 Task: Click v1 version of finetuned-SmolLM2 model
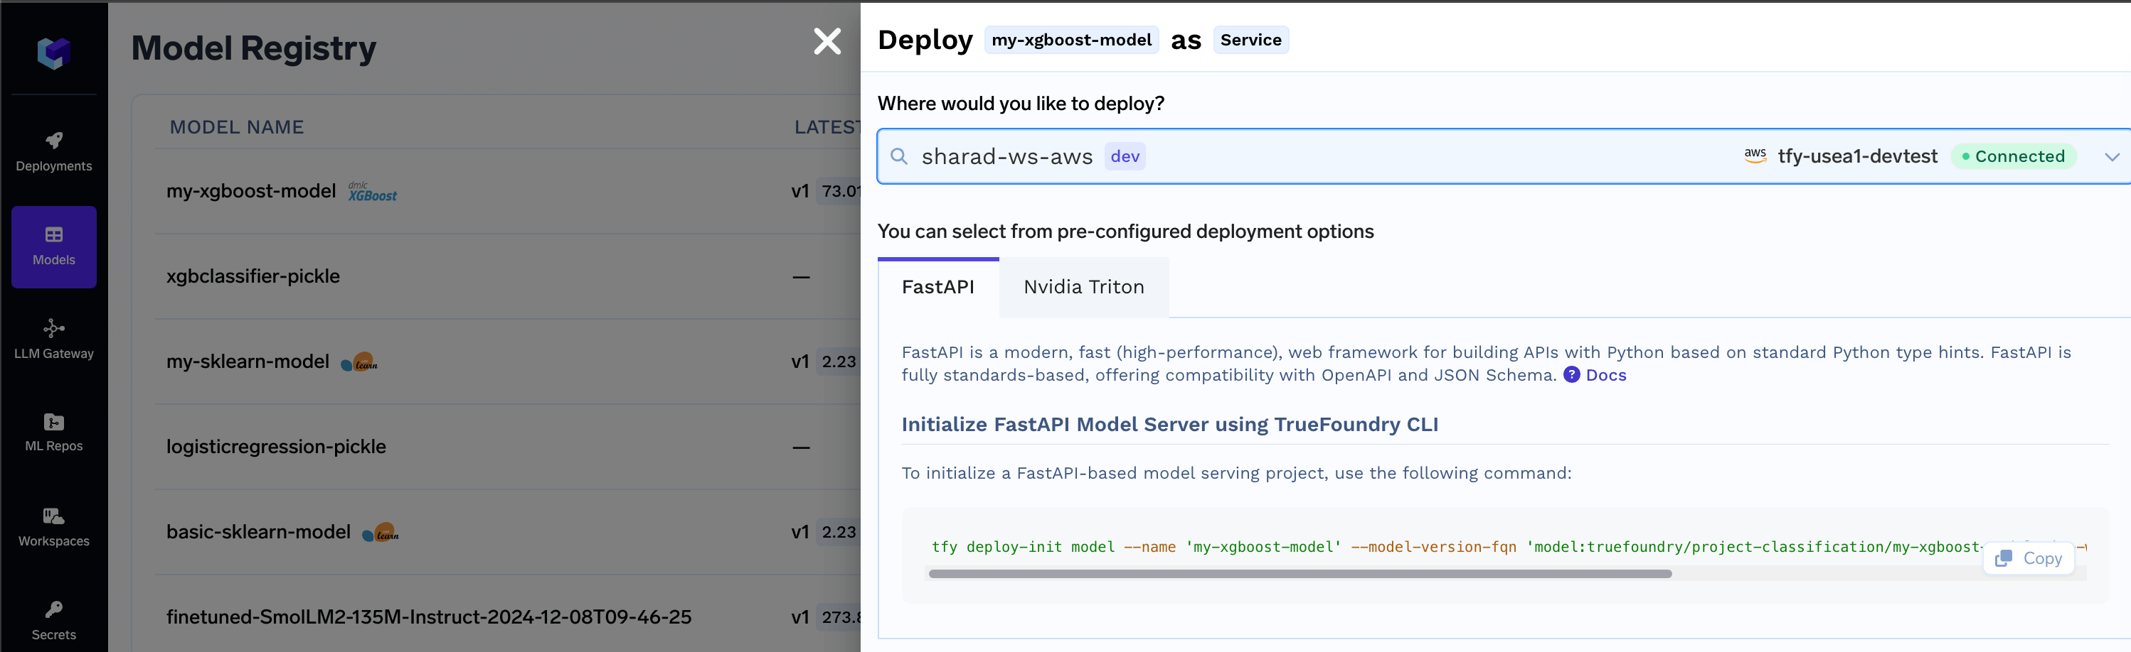click(x=799, y=616)
